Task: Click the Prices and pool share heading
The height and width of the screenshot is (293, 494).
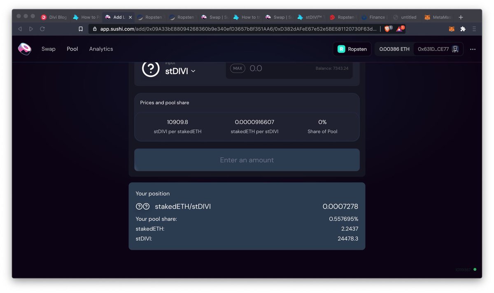Action: [165, 102]
